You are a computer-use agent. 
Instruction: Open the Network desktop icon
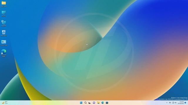pos(4,23)
